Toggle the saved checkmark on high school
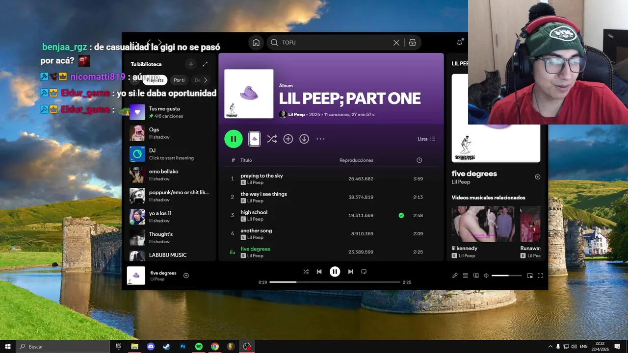 pyautogui.click(x=401, y=215)
